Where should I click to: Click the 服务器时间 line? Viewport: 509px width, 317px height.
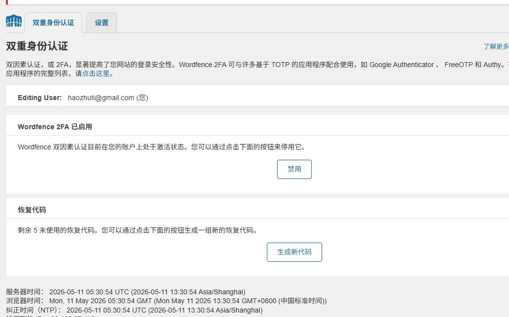pos(126,292)
